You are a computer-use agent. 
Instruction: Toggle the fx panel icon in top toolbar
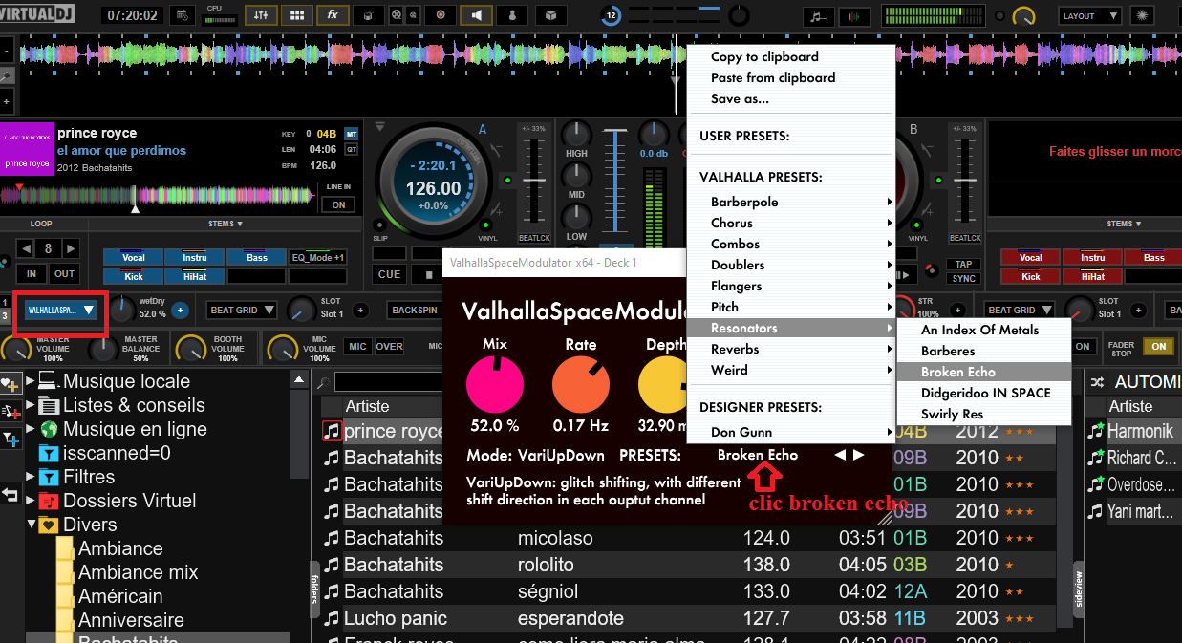tap(333, 15)
